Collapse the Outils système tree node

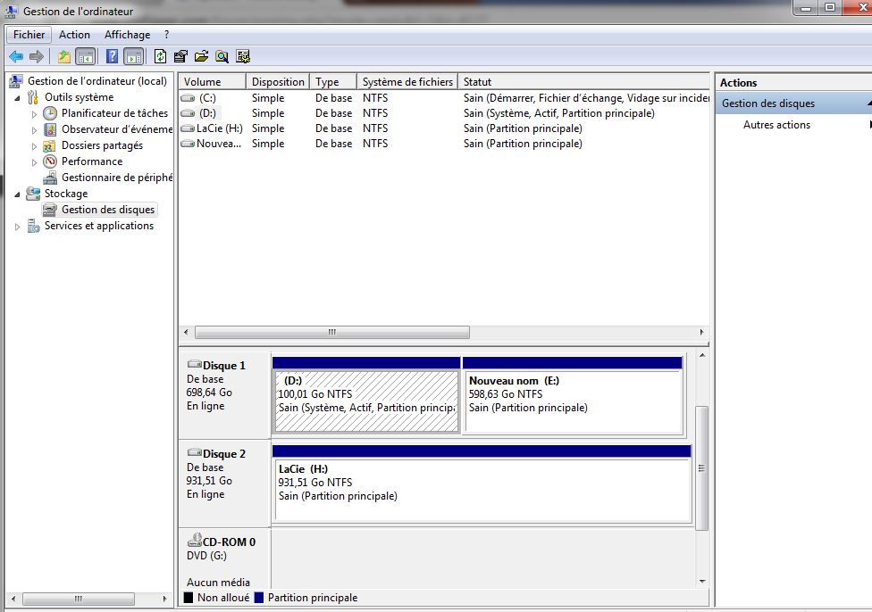[x=18, y=97]
